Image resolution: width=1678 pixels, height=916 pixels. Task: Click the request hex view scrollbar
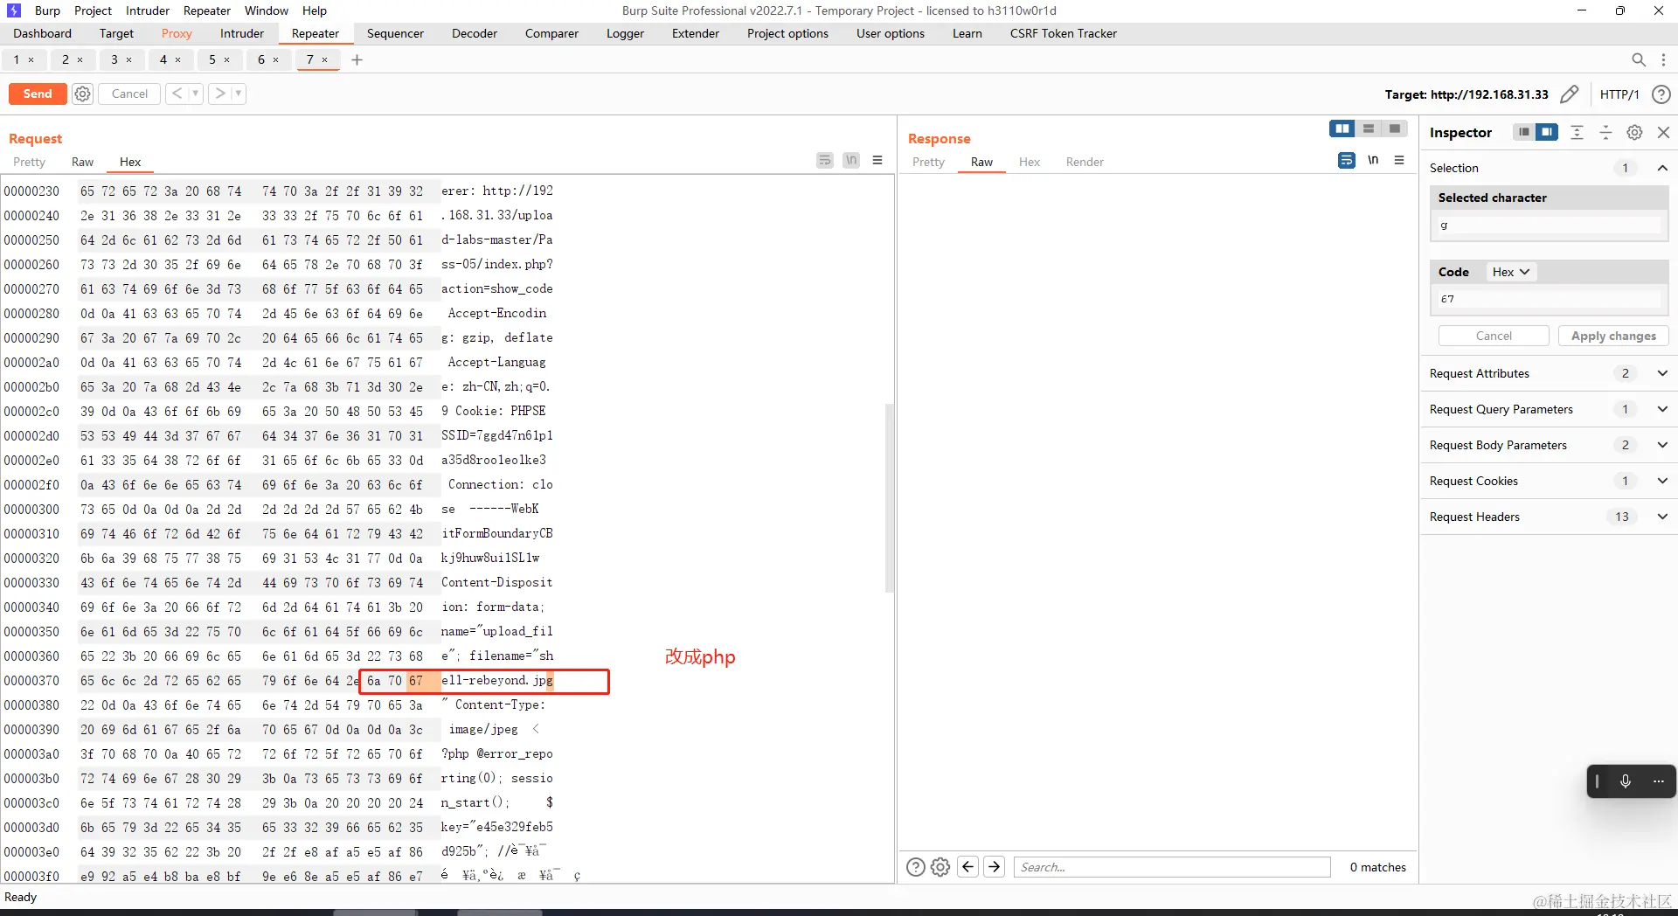pos(890,497)
